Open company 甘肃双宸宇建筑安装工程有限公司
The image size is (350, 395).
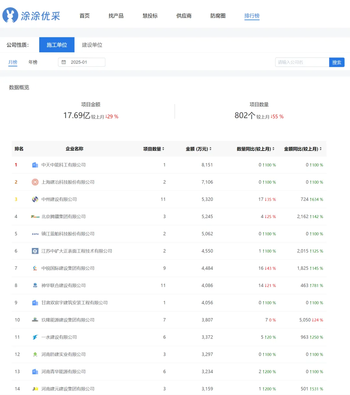(75, 302)
